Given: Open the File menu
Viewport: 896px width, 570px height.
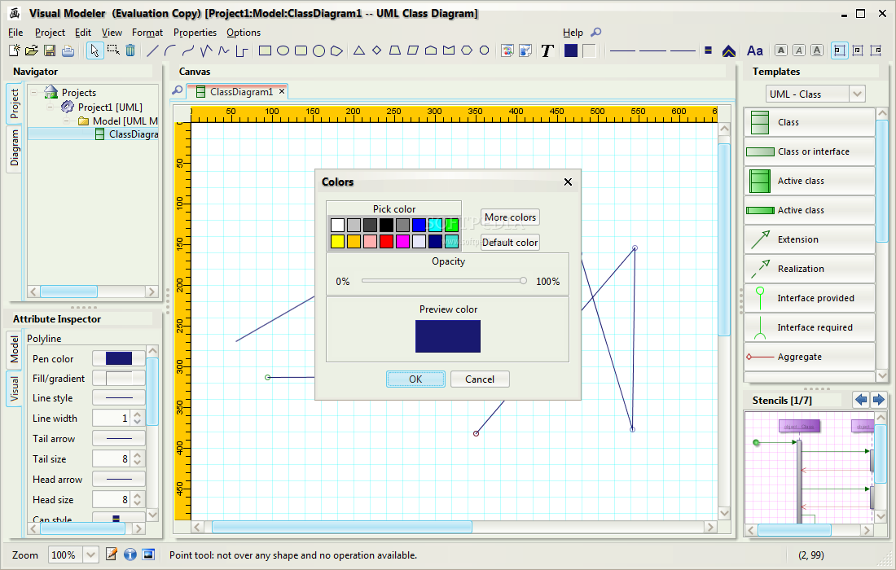Looking at the screenshot, I should [x=15, y=33].
